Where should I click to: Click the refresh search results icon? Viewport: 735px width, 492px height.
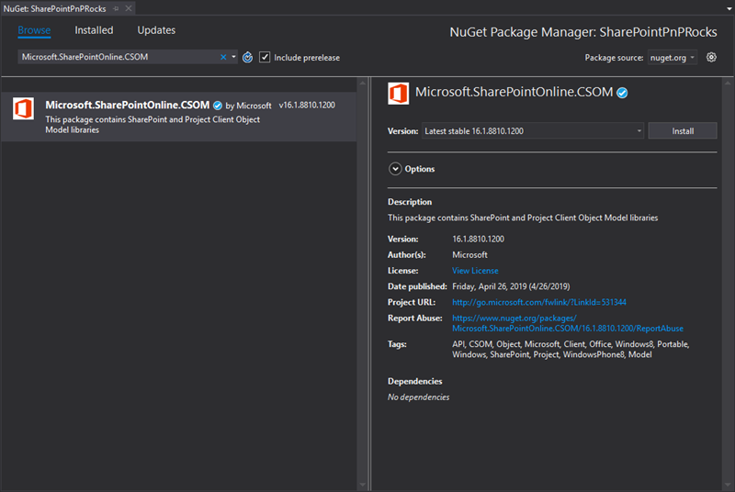[x=247, y=57]
